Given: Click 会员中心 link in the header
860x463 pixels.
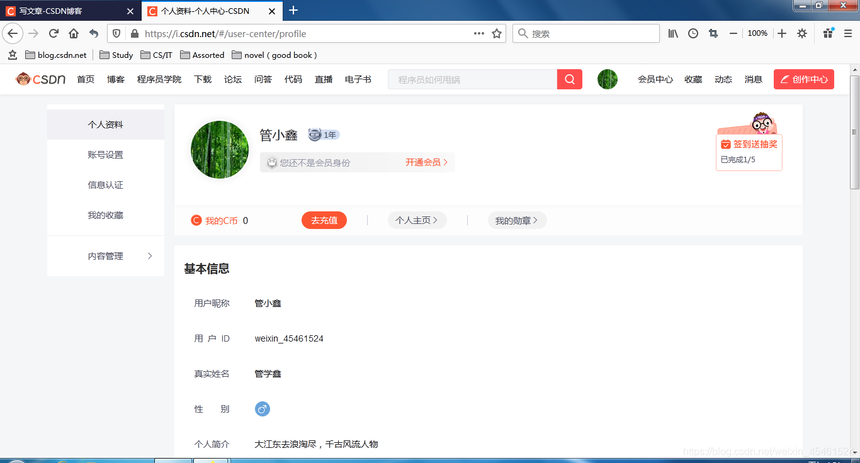Looking at the screenshot, I should [x=655, y=79].
